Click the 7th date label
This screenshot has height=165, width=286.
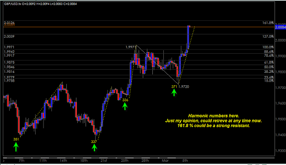click(22, 160)
